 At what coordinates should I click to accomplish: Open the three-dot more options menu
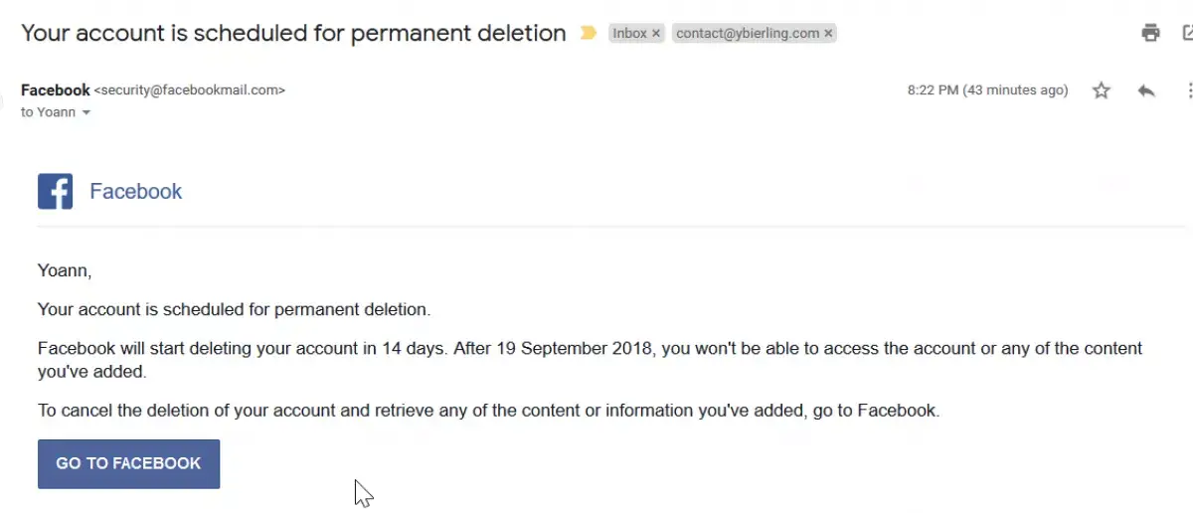tap(1188, 90)
